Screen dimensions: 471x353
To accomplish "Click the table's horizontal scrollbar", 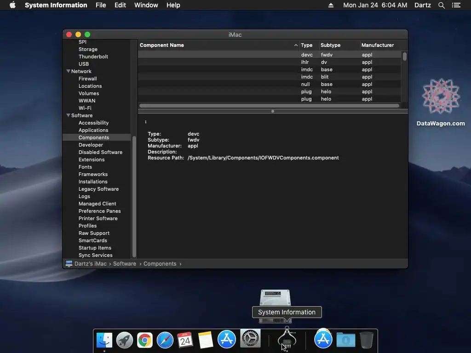I will (269, 106).
